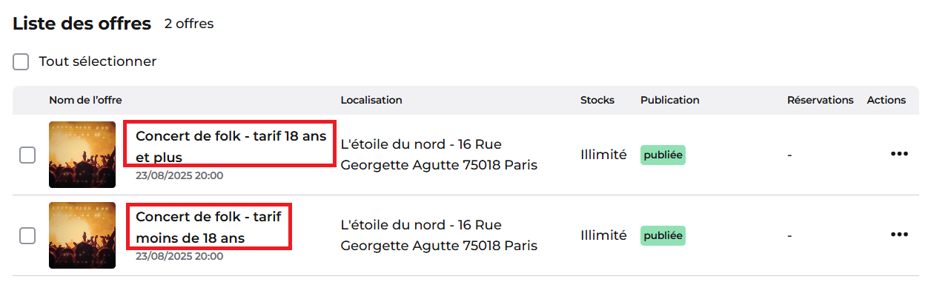Click the Réservations column header

pos(821,100)
